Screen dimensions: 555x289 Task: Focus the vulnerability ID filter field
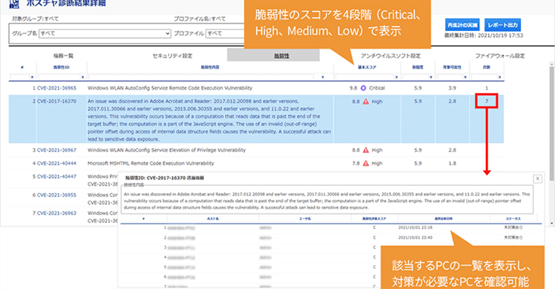coord(59,77)
